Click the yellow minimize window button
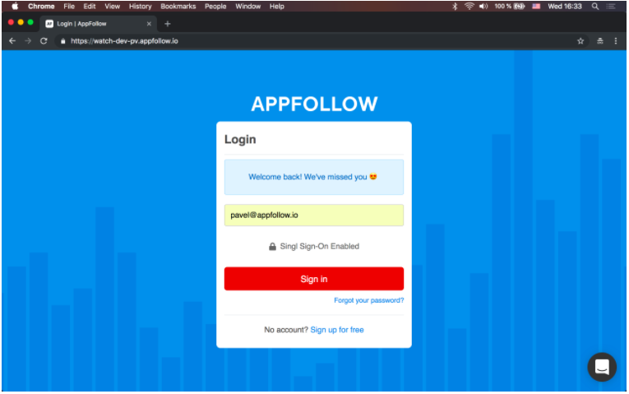 [21, 22]
